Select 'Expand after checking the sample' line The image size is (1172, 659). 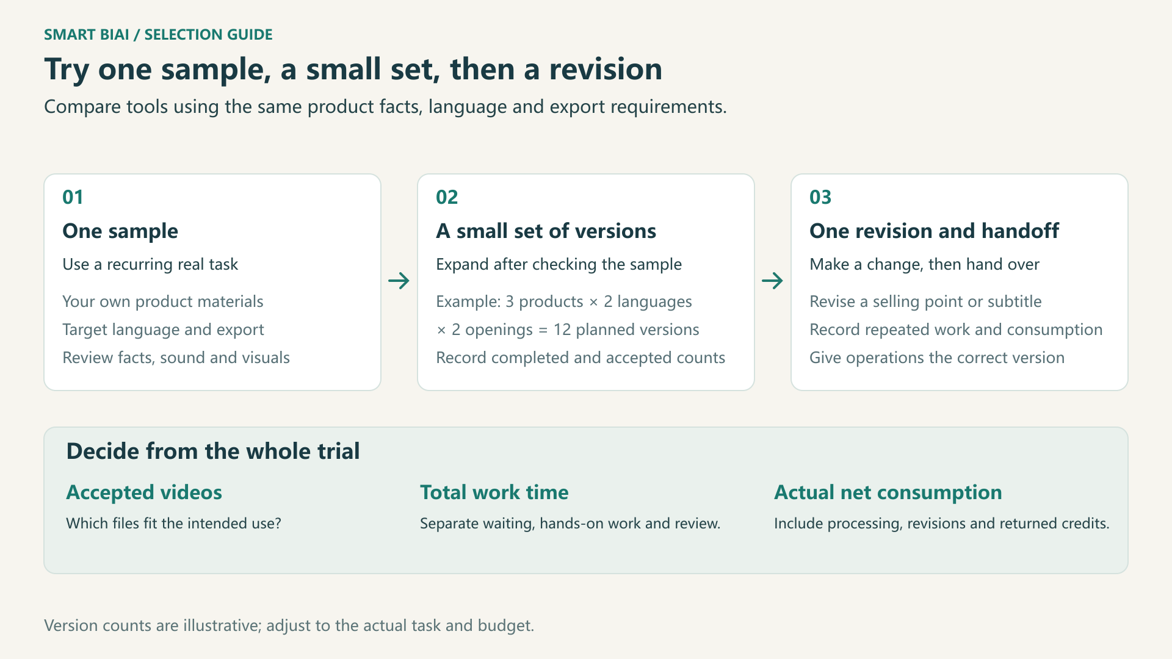click(x=559, y=264)
